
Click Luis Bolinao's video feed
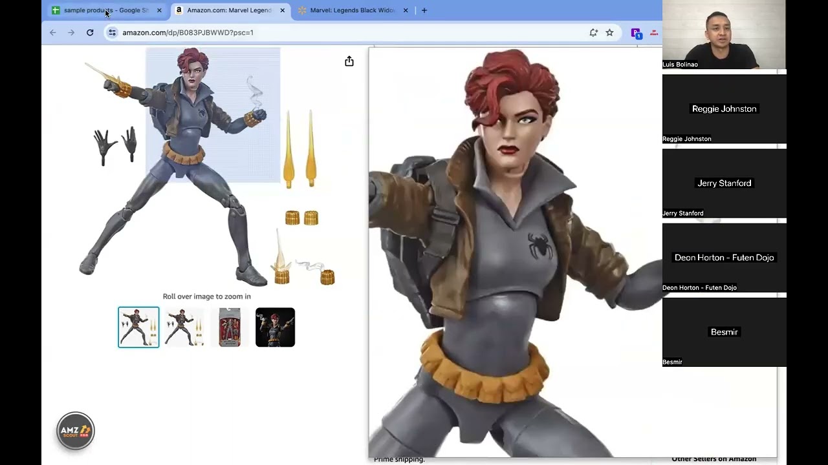click(723, 34)
